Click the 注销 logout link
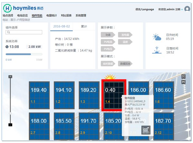The width and height of the screenshot is (193, 143). click(178, 10)
